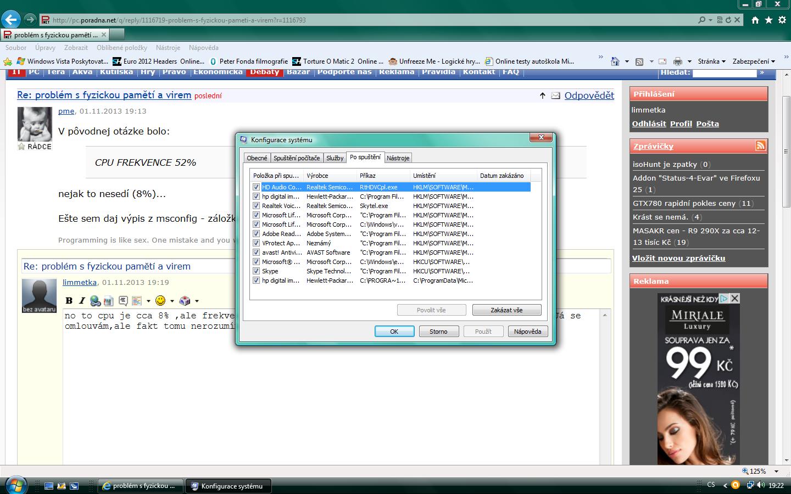The width and height of the screenshot is (791, 494).
Task: Click the browser Back arrow button
Action: 10,20
